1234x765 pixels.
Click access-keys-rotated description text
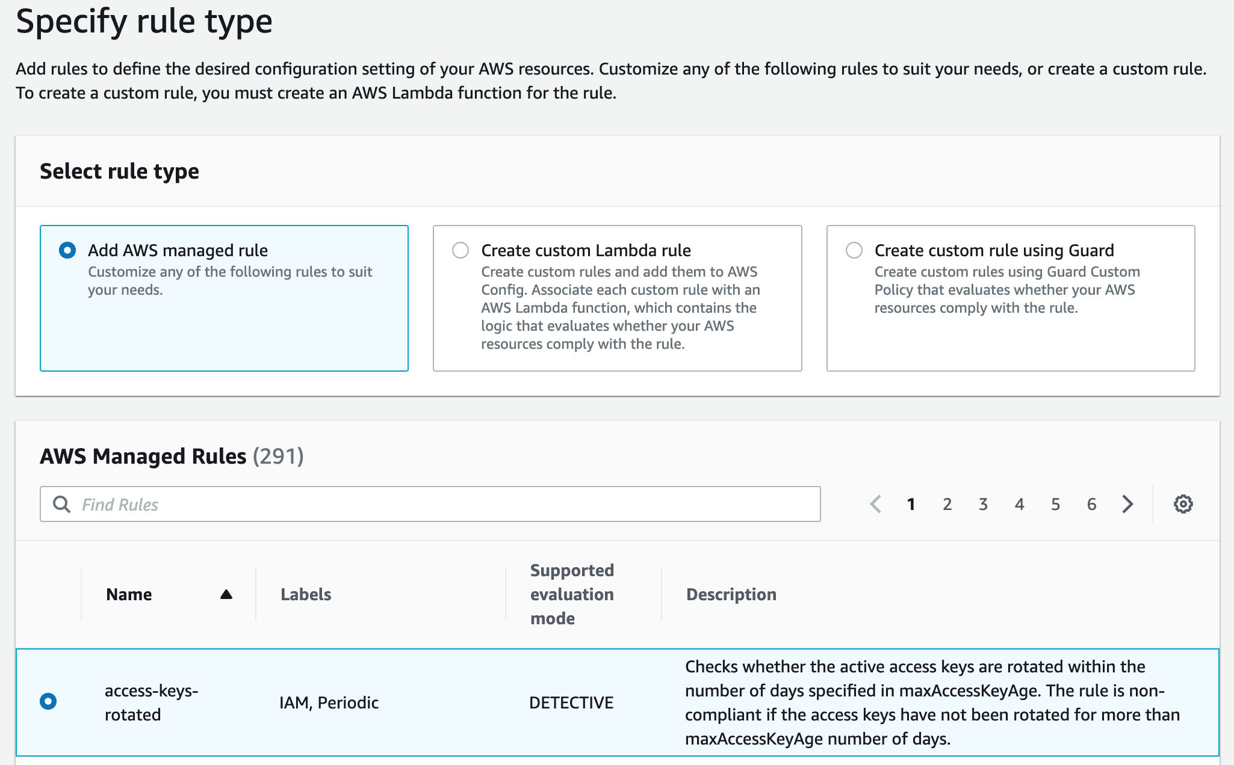pos(932,702)
